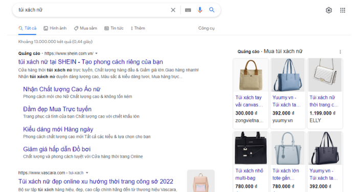
Task: Click the light blue tote bag image
Action: tap(287, 148)
